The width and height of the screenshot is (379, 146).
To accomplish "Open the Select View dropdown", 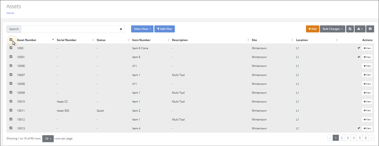I will point(142,29).
